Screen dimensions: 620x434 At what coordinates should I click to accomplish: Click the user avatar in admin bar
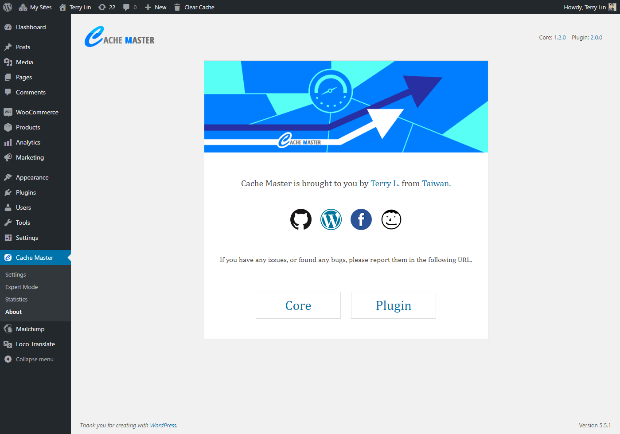612,7
